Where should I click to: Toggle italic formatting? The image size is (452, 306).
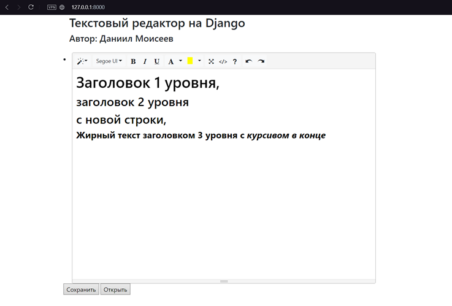click(x=145, y=61)
